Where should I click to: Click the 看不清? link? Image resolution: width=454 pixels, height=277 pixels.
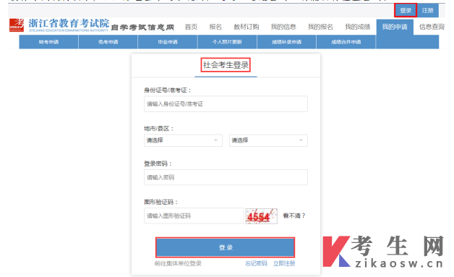click(x=294, y=216)
